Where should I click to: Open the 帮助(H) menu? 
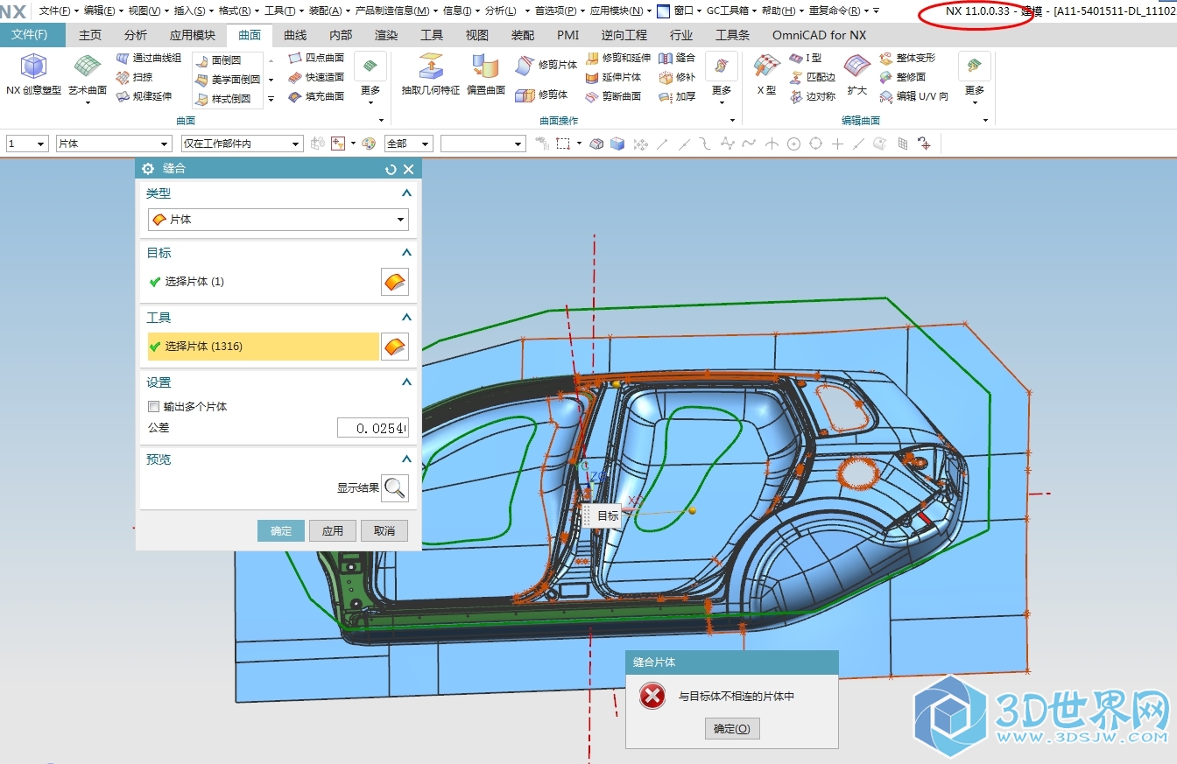(782, 11)
